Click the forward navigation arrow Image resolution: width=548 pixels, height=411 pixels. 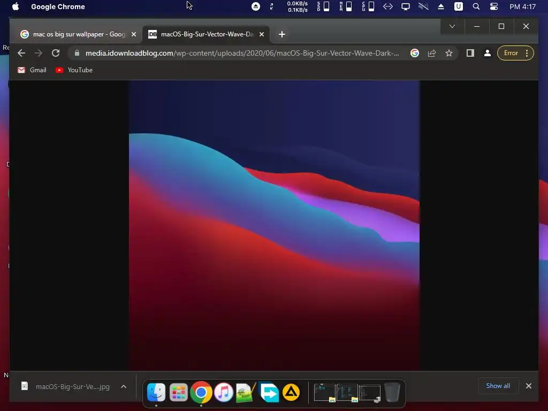[39, 53]
